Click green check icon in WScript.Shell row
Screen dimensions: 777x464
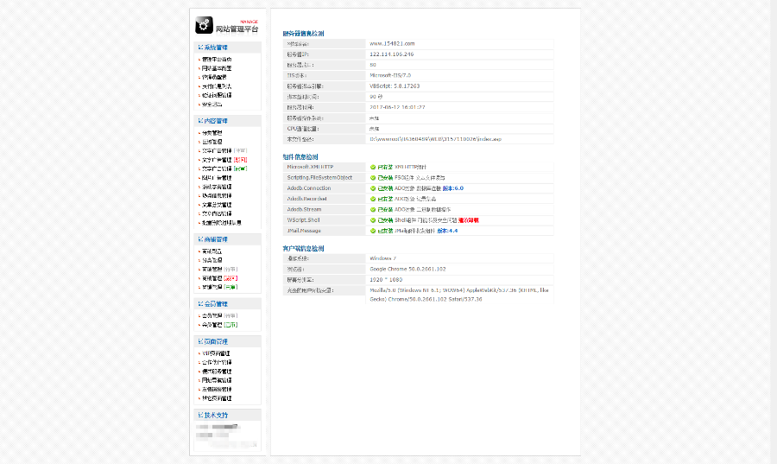pyautogui.click(x=373, y=220)
